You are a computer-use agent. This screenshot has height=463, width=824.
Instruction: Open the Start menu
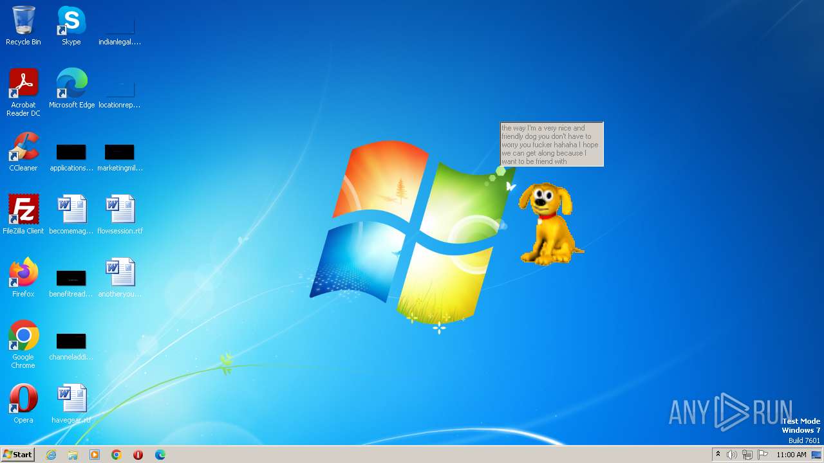click(x=17, y=455)
